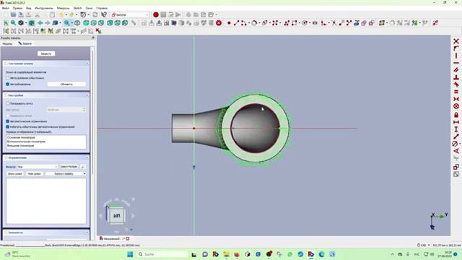Open the draw style dropdown arrow
Image resolution: width=462 pixels, height=260 pixels.
point(26,23)
